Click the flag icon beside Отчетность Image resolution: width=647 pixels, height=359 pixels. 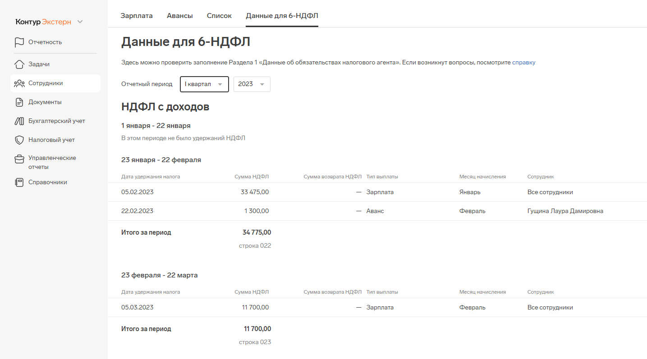[x=19, y=42]
